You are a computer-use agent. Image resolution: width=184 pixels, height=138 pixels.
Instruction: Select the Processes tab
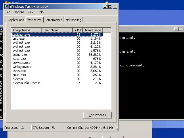click(34, 19)
